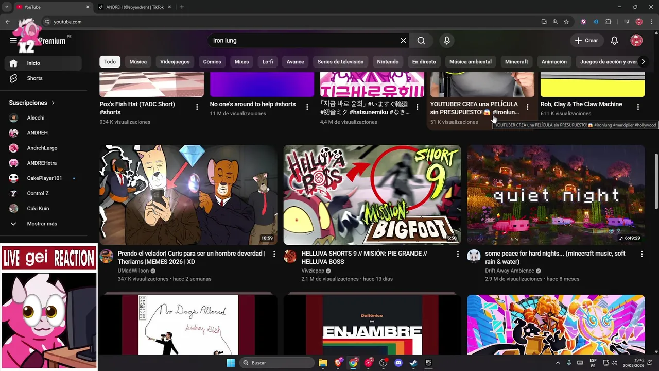
Task: Expand Mostrar más subscriptions
Action: pos(43,224)
